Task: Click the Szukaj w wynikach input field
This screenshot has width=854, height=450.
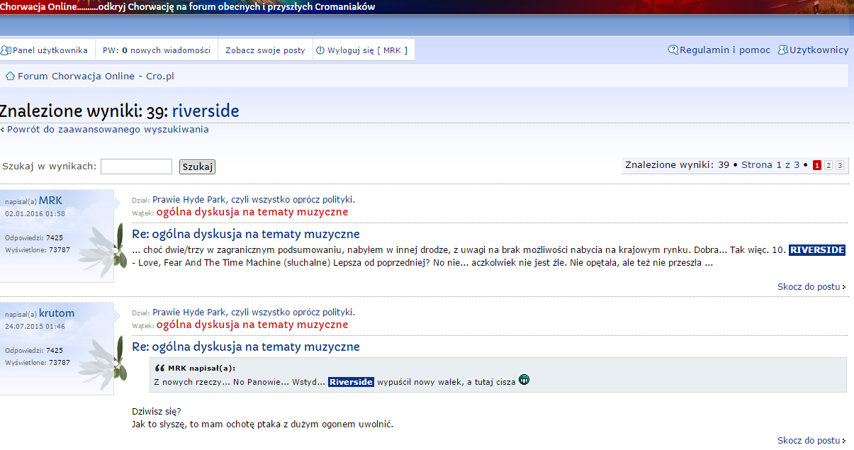Action: [136, 166]
